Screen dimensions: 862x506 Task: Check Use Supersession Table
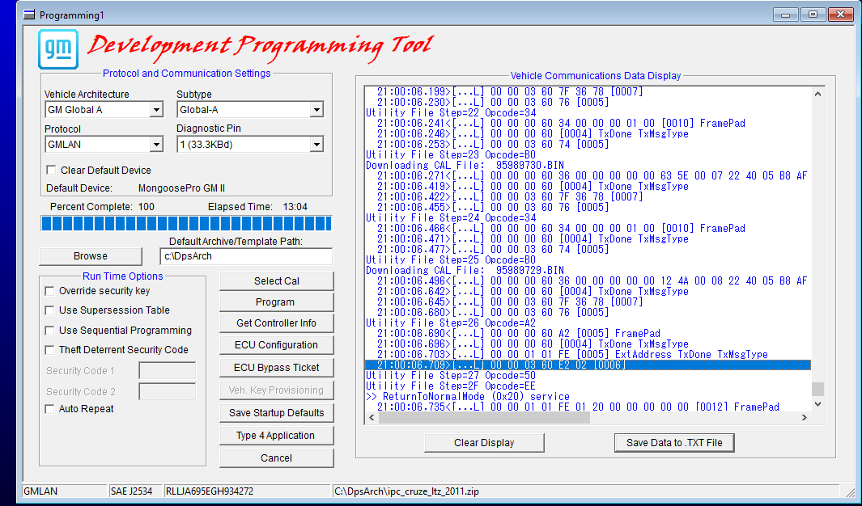click(49, 310)
